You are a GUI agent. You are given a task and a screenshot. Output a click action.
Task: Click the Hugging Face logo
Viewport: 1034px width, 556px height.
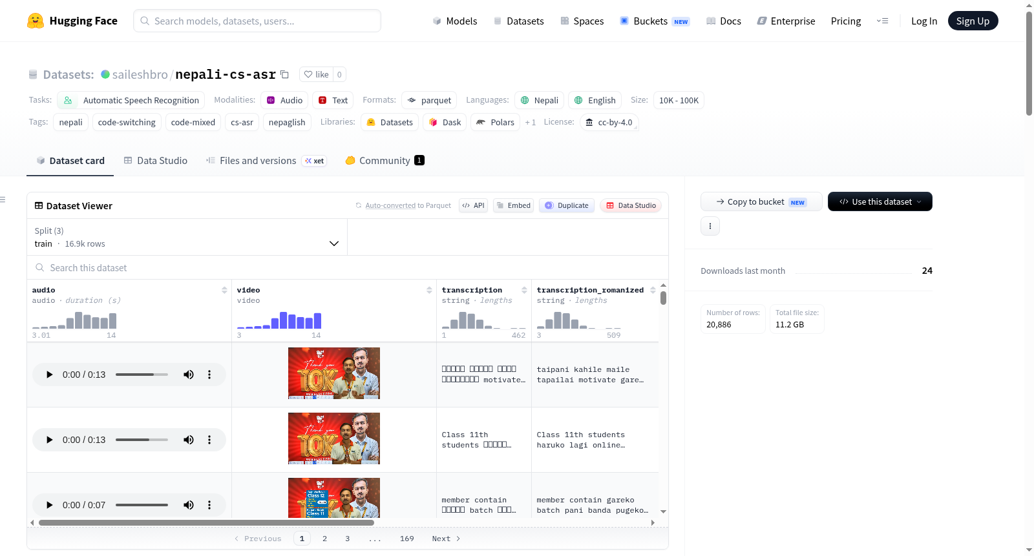pos(72,21)
